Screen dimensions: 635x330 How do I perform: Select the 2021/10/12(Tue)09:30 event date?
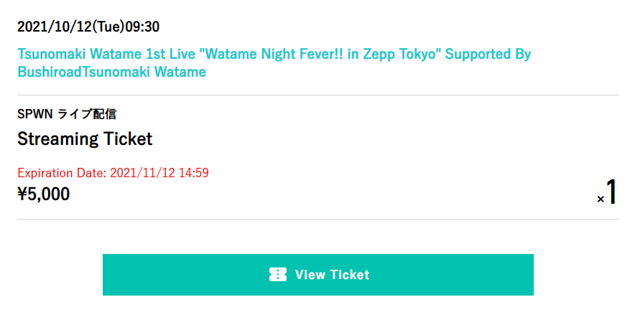pos(88,27)
